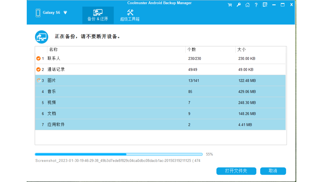Click the phone device icon next to Galaxy S6
This screenshot has height=182, width=323.
[38, 13]
